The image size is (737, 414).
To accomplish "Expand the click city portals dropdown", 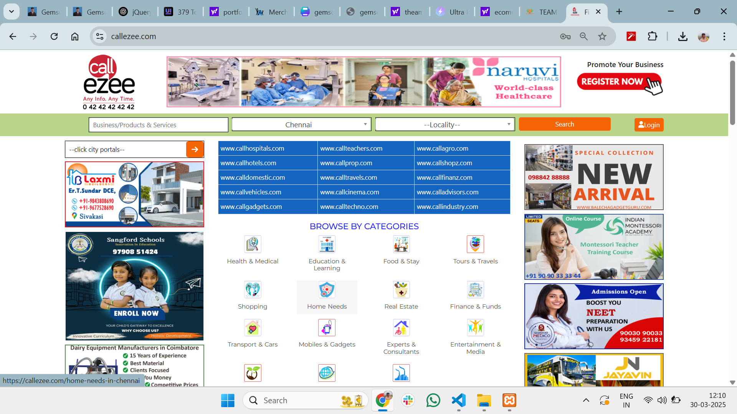I will [126, 149].
